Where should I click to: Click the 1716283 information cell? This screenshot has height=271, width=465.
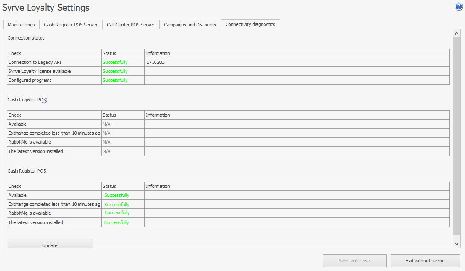click(155, 62)
